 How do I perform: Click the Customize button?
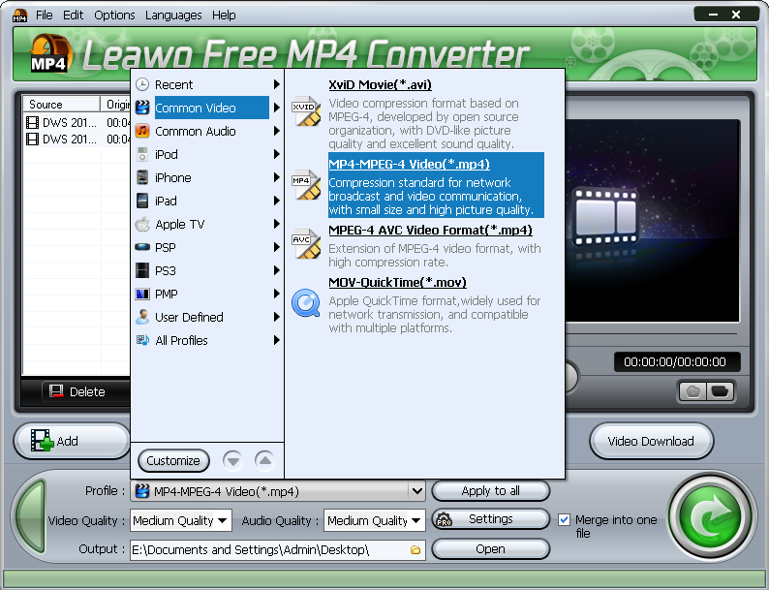tap(173, 461)
